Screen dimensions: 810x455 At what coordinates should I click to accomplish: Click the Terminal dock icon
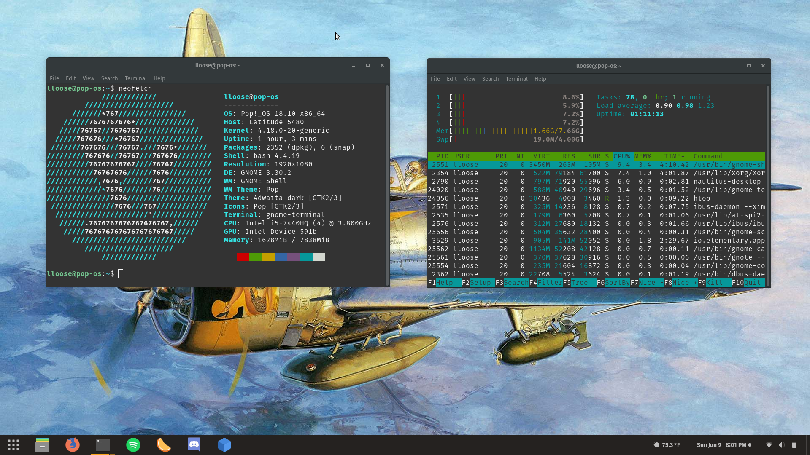click(103, 445)
